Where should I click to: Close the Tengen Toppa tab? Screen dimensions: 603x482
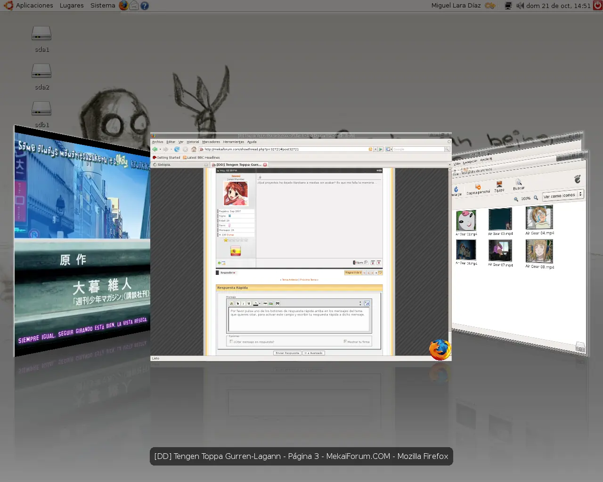click(x=265, y=165)
